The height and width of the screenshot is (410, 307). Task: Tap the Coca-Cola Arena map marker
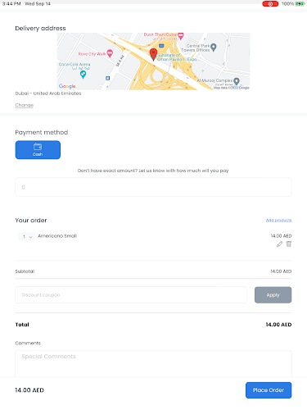click(x=83, y=74)
